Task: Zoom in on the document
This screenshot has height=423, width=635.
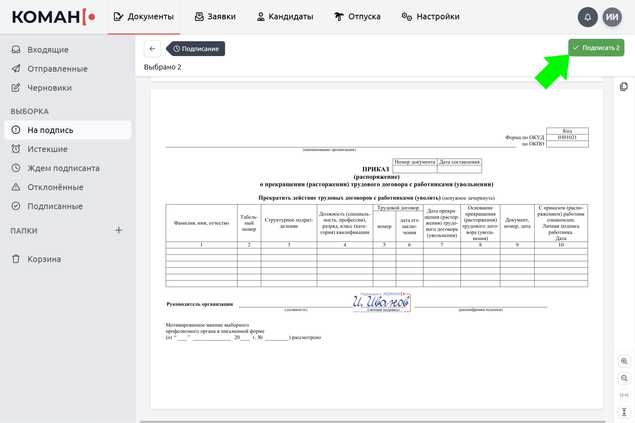Action: pyautogui.click(x=624, y=361)
